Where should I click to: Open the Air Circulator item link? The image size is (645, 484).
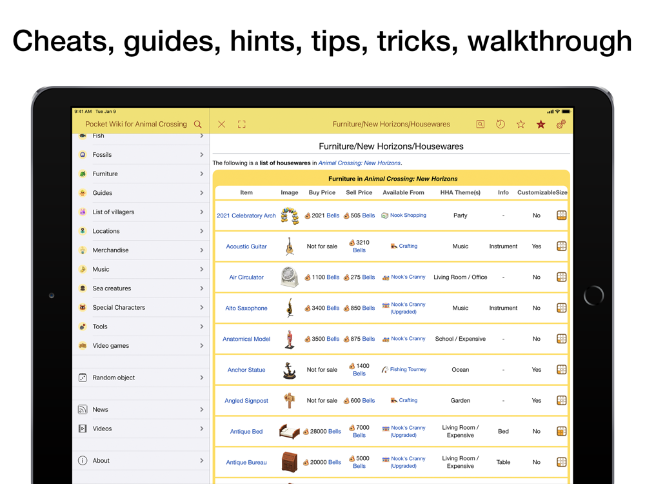pyautogui.click(x=246, y=277)
